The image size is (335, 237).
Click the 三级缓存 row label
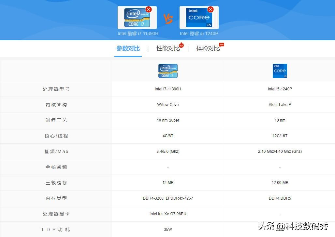click(56, 182)
